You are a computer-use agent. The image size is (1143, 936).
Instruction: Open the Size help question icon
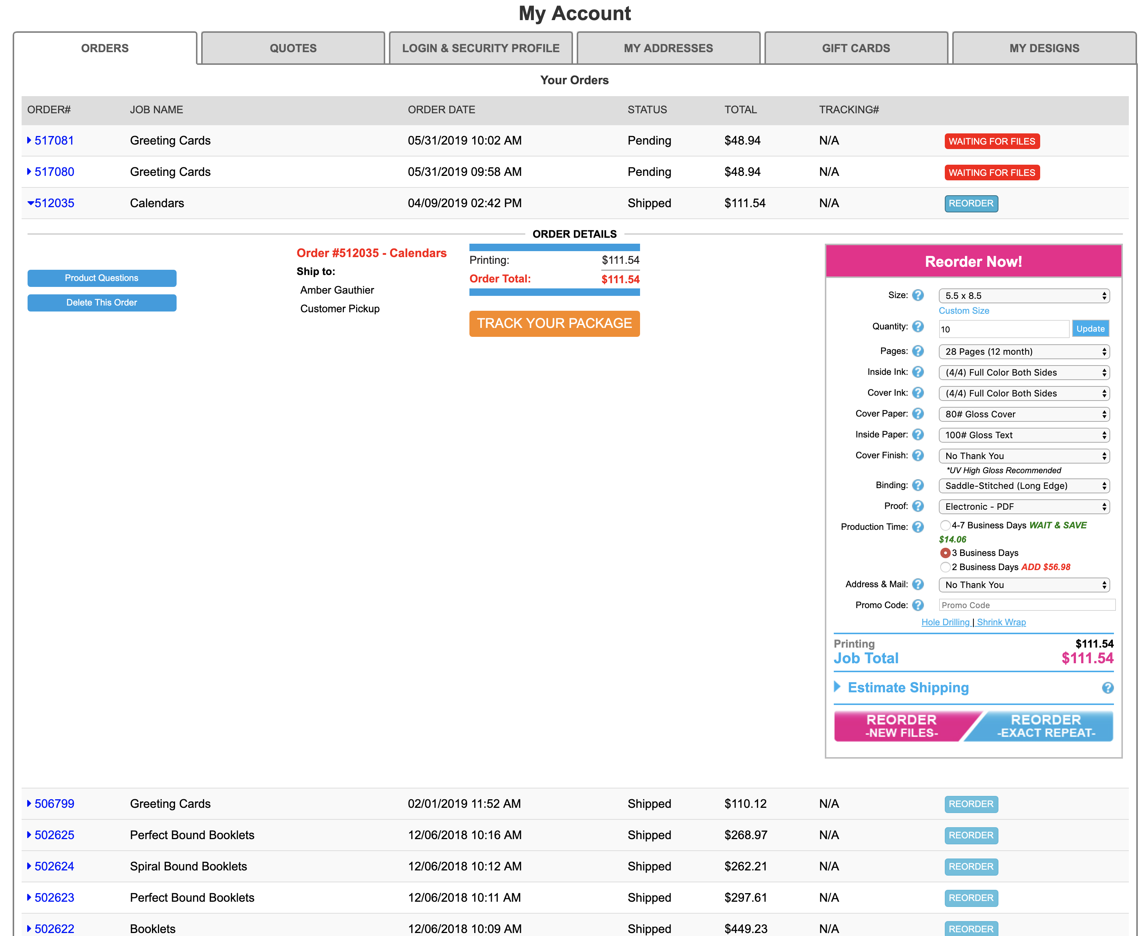(x=918, y=295)
